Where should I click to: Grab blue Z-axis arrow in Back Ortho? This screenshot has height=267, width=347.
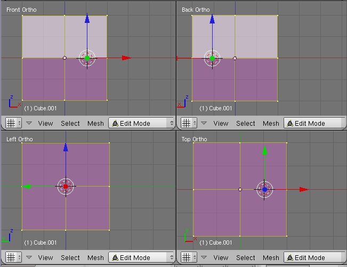[212, 19]
